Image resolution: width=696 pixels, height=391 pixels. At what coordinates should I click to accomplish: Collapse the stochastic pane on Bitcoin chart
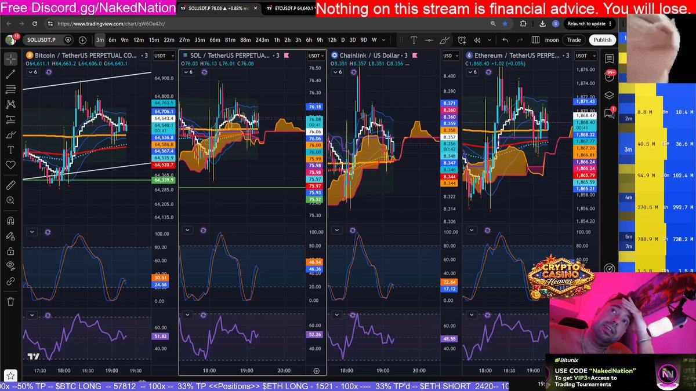click(x=32, y=232)
